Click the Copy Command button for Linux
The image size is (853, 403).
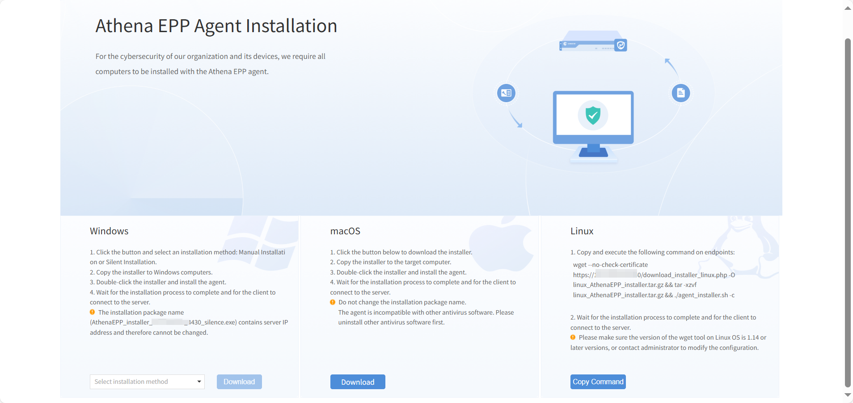pyautogui.click(x=598, y=382)
